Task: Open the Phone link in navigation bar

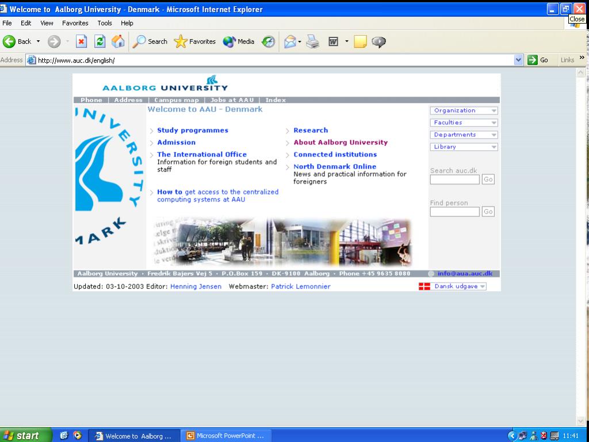Action: point(91,100)
